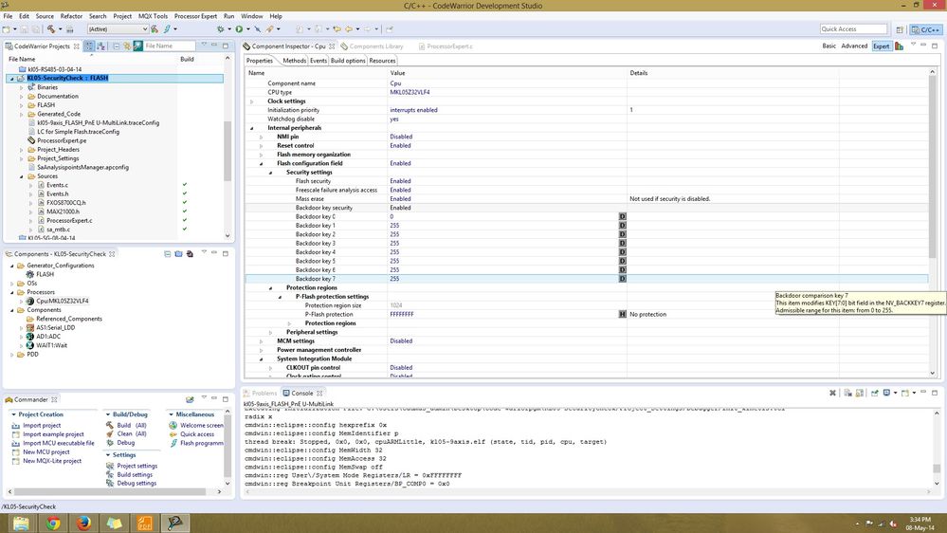Switch inspector to Advanced view mode
This screenshot has width=947, height=533.
click(x=853, y=46)
